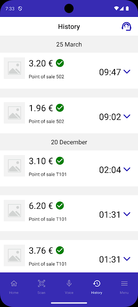Switch to the History tab label

[97, 293]
